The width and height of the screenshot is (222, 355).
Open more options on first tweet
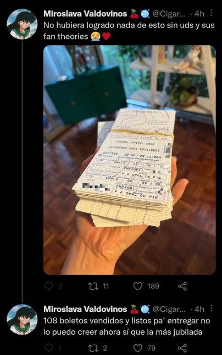211,13
